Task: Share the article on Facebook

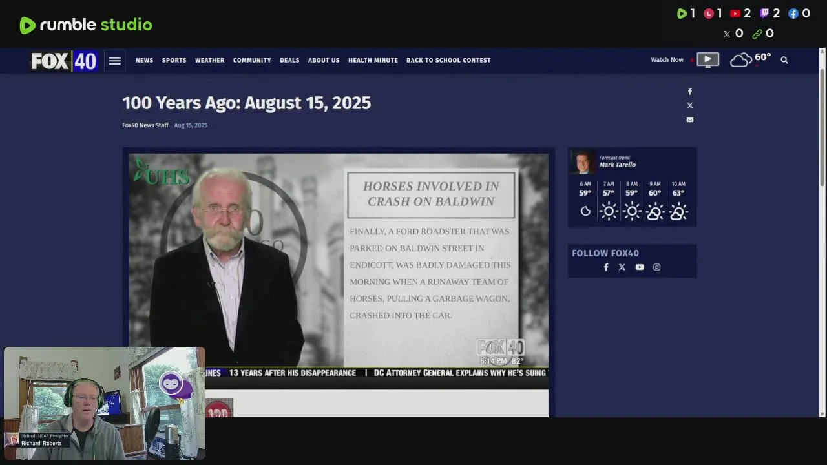Action: point(690,92)
